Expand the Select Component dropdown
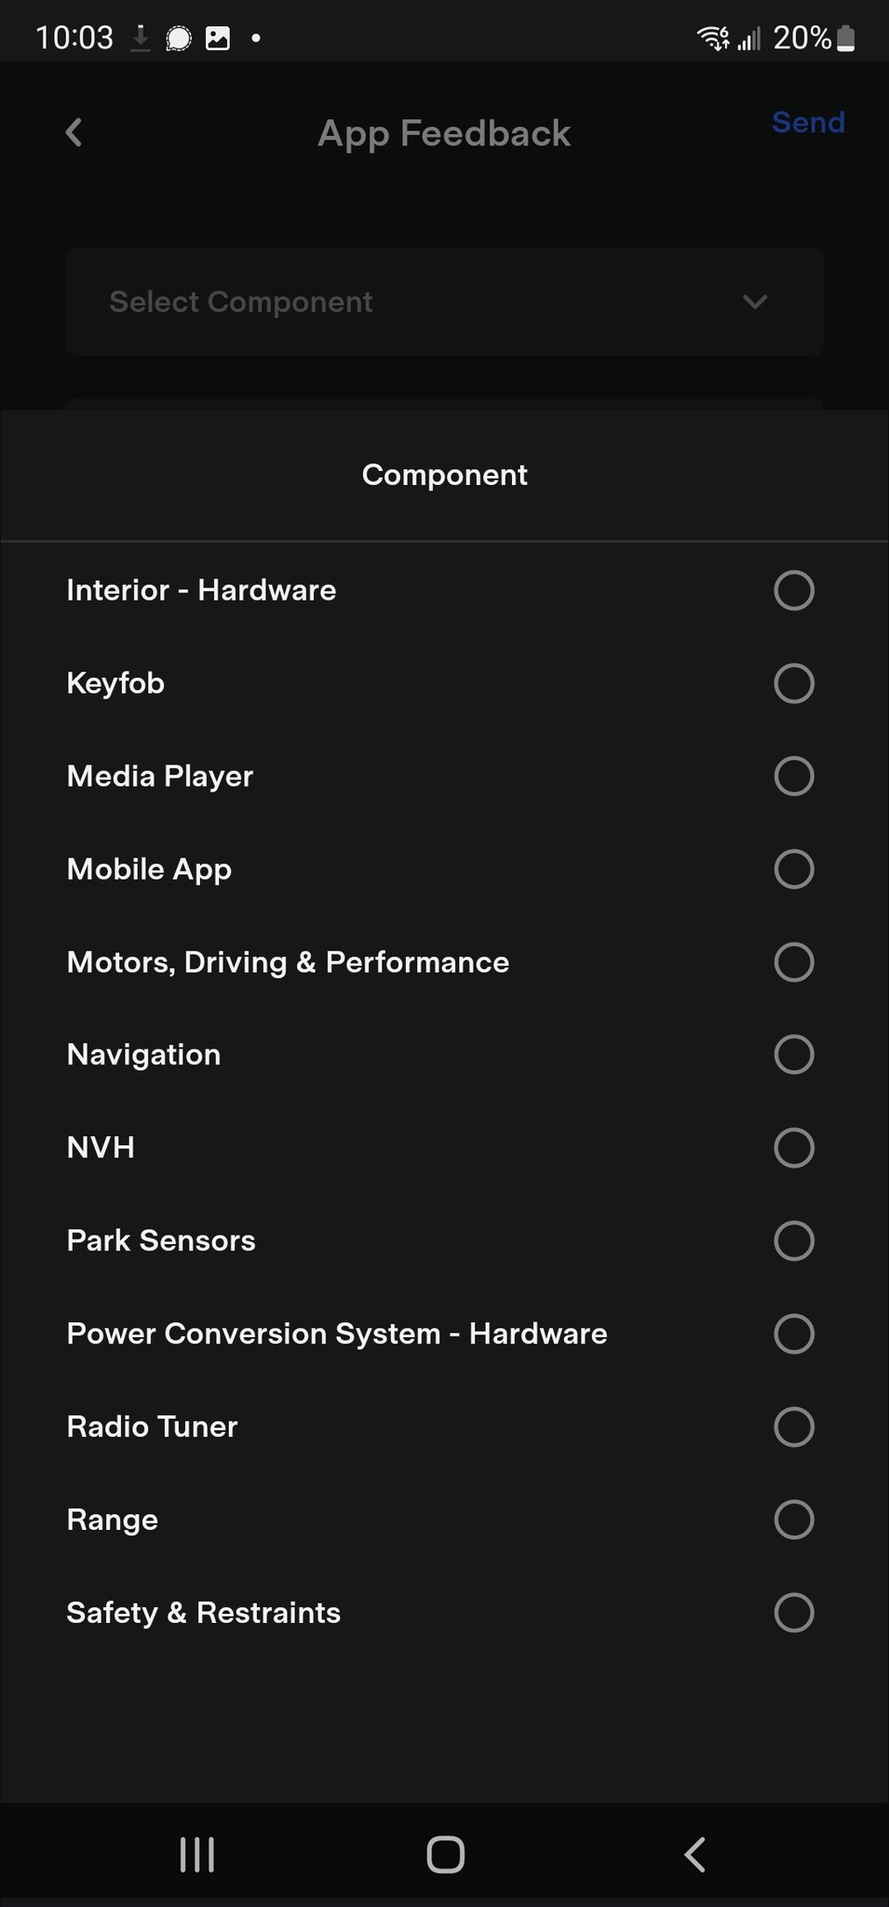The width and height of the screenshot is (889, 1907). (x=444, y=302)
